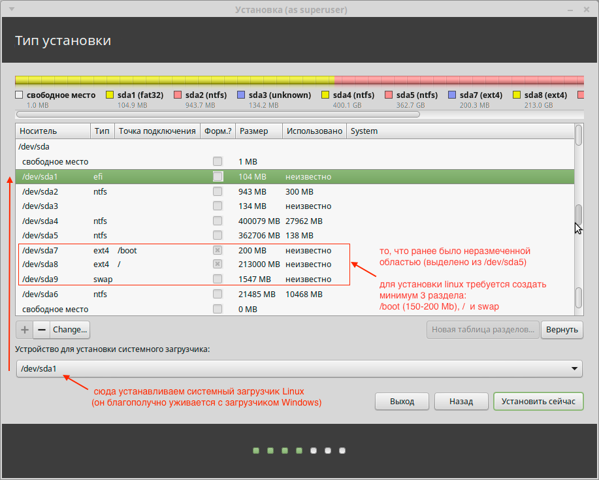
Task: Click yellow sda4 segment in disk bar
Action: (x=175, y=80)
